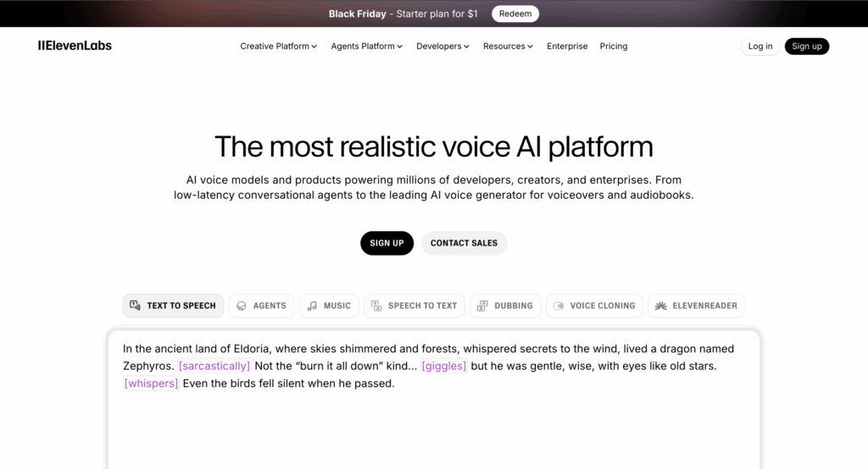Click into the Eldoria story text area
This screenshot has width=868, height=469.
click(x=433, y=415)
